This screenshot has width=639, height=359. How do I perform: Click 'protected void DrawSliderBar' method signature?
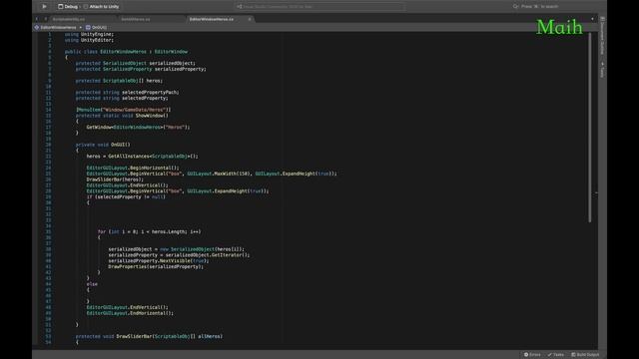[x=149, y=336]
